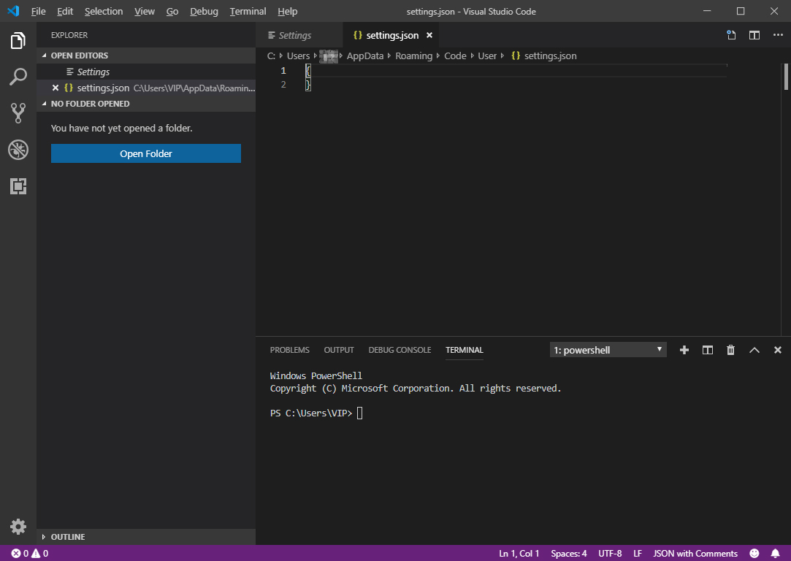Select Settings in Open Editors list
The width and height of the screenshot is (791, 561).
(146, 72)
